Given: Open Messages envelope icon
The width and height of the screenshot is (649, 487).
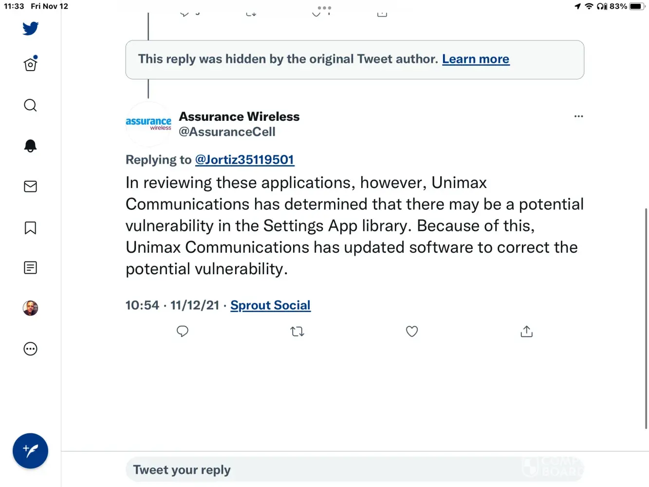Looking at the screenshot, I should coord(30,187).
